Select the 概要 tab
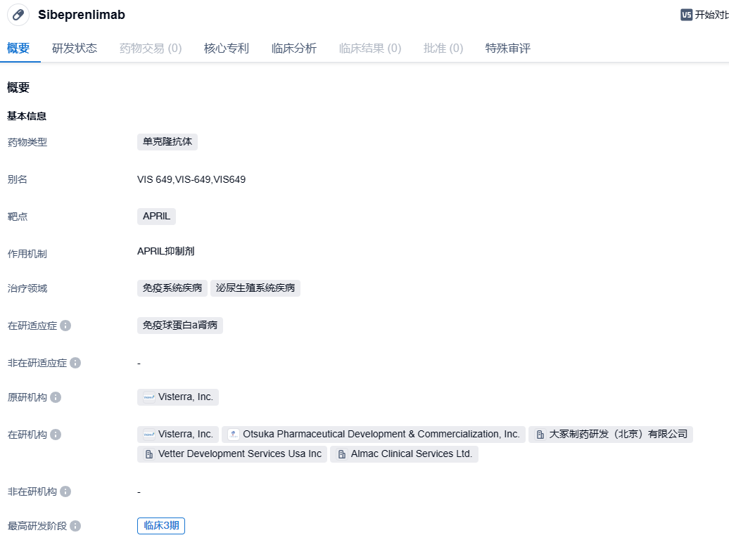729x540 pixels. click(x=18, y=49)
